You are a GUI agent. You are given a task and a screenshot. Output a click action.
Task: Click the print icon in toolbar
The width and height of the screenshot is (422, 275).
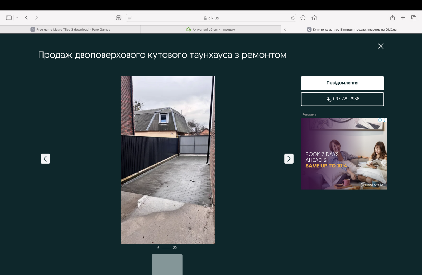pos(118,18)
